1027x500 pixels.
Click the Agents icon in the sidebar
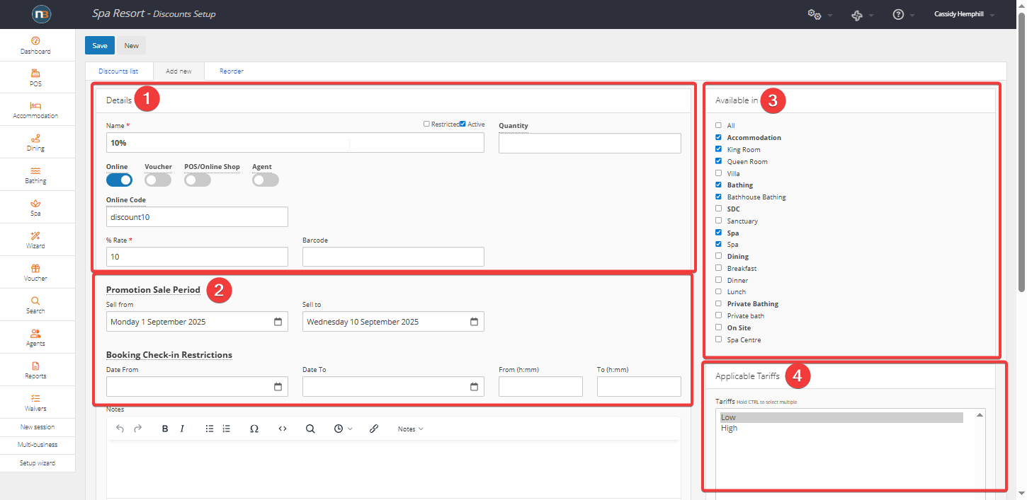(35, 334)
